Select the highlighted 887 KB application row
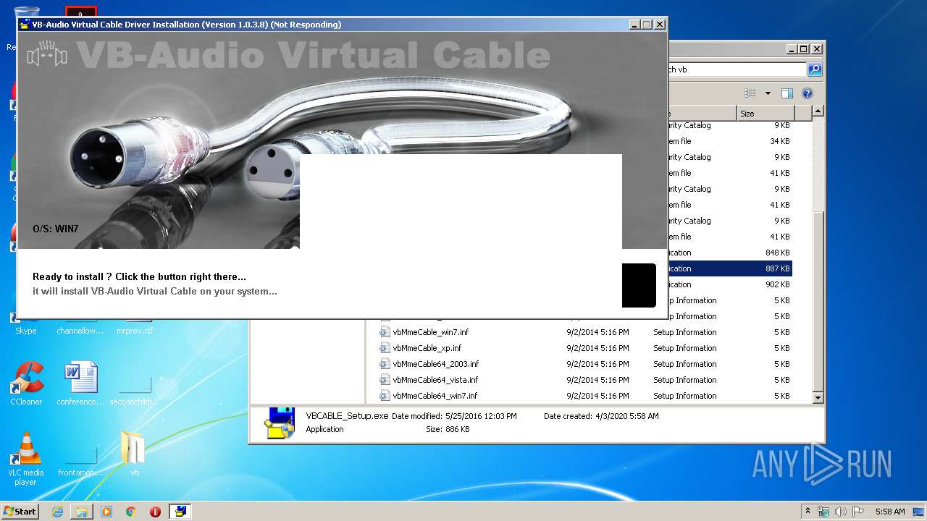The height and width of the screenshot is (521, 927). pos(729,268)
